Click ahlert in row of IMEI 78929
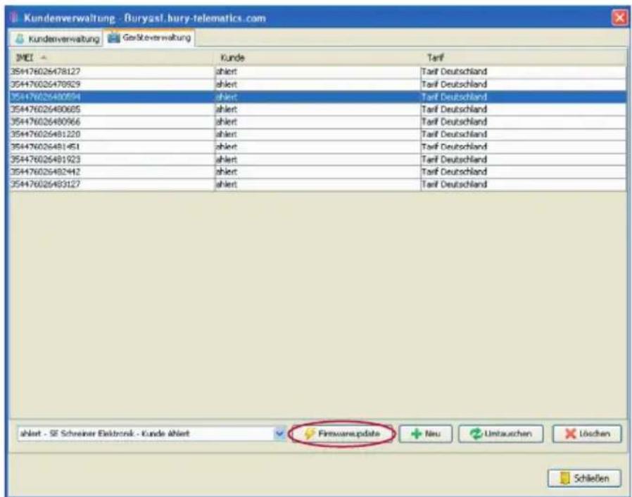Screen dimensions: 632x497 click(227, 84)
